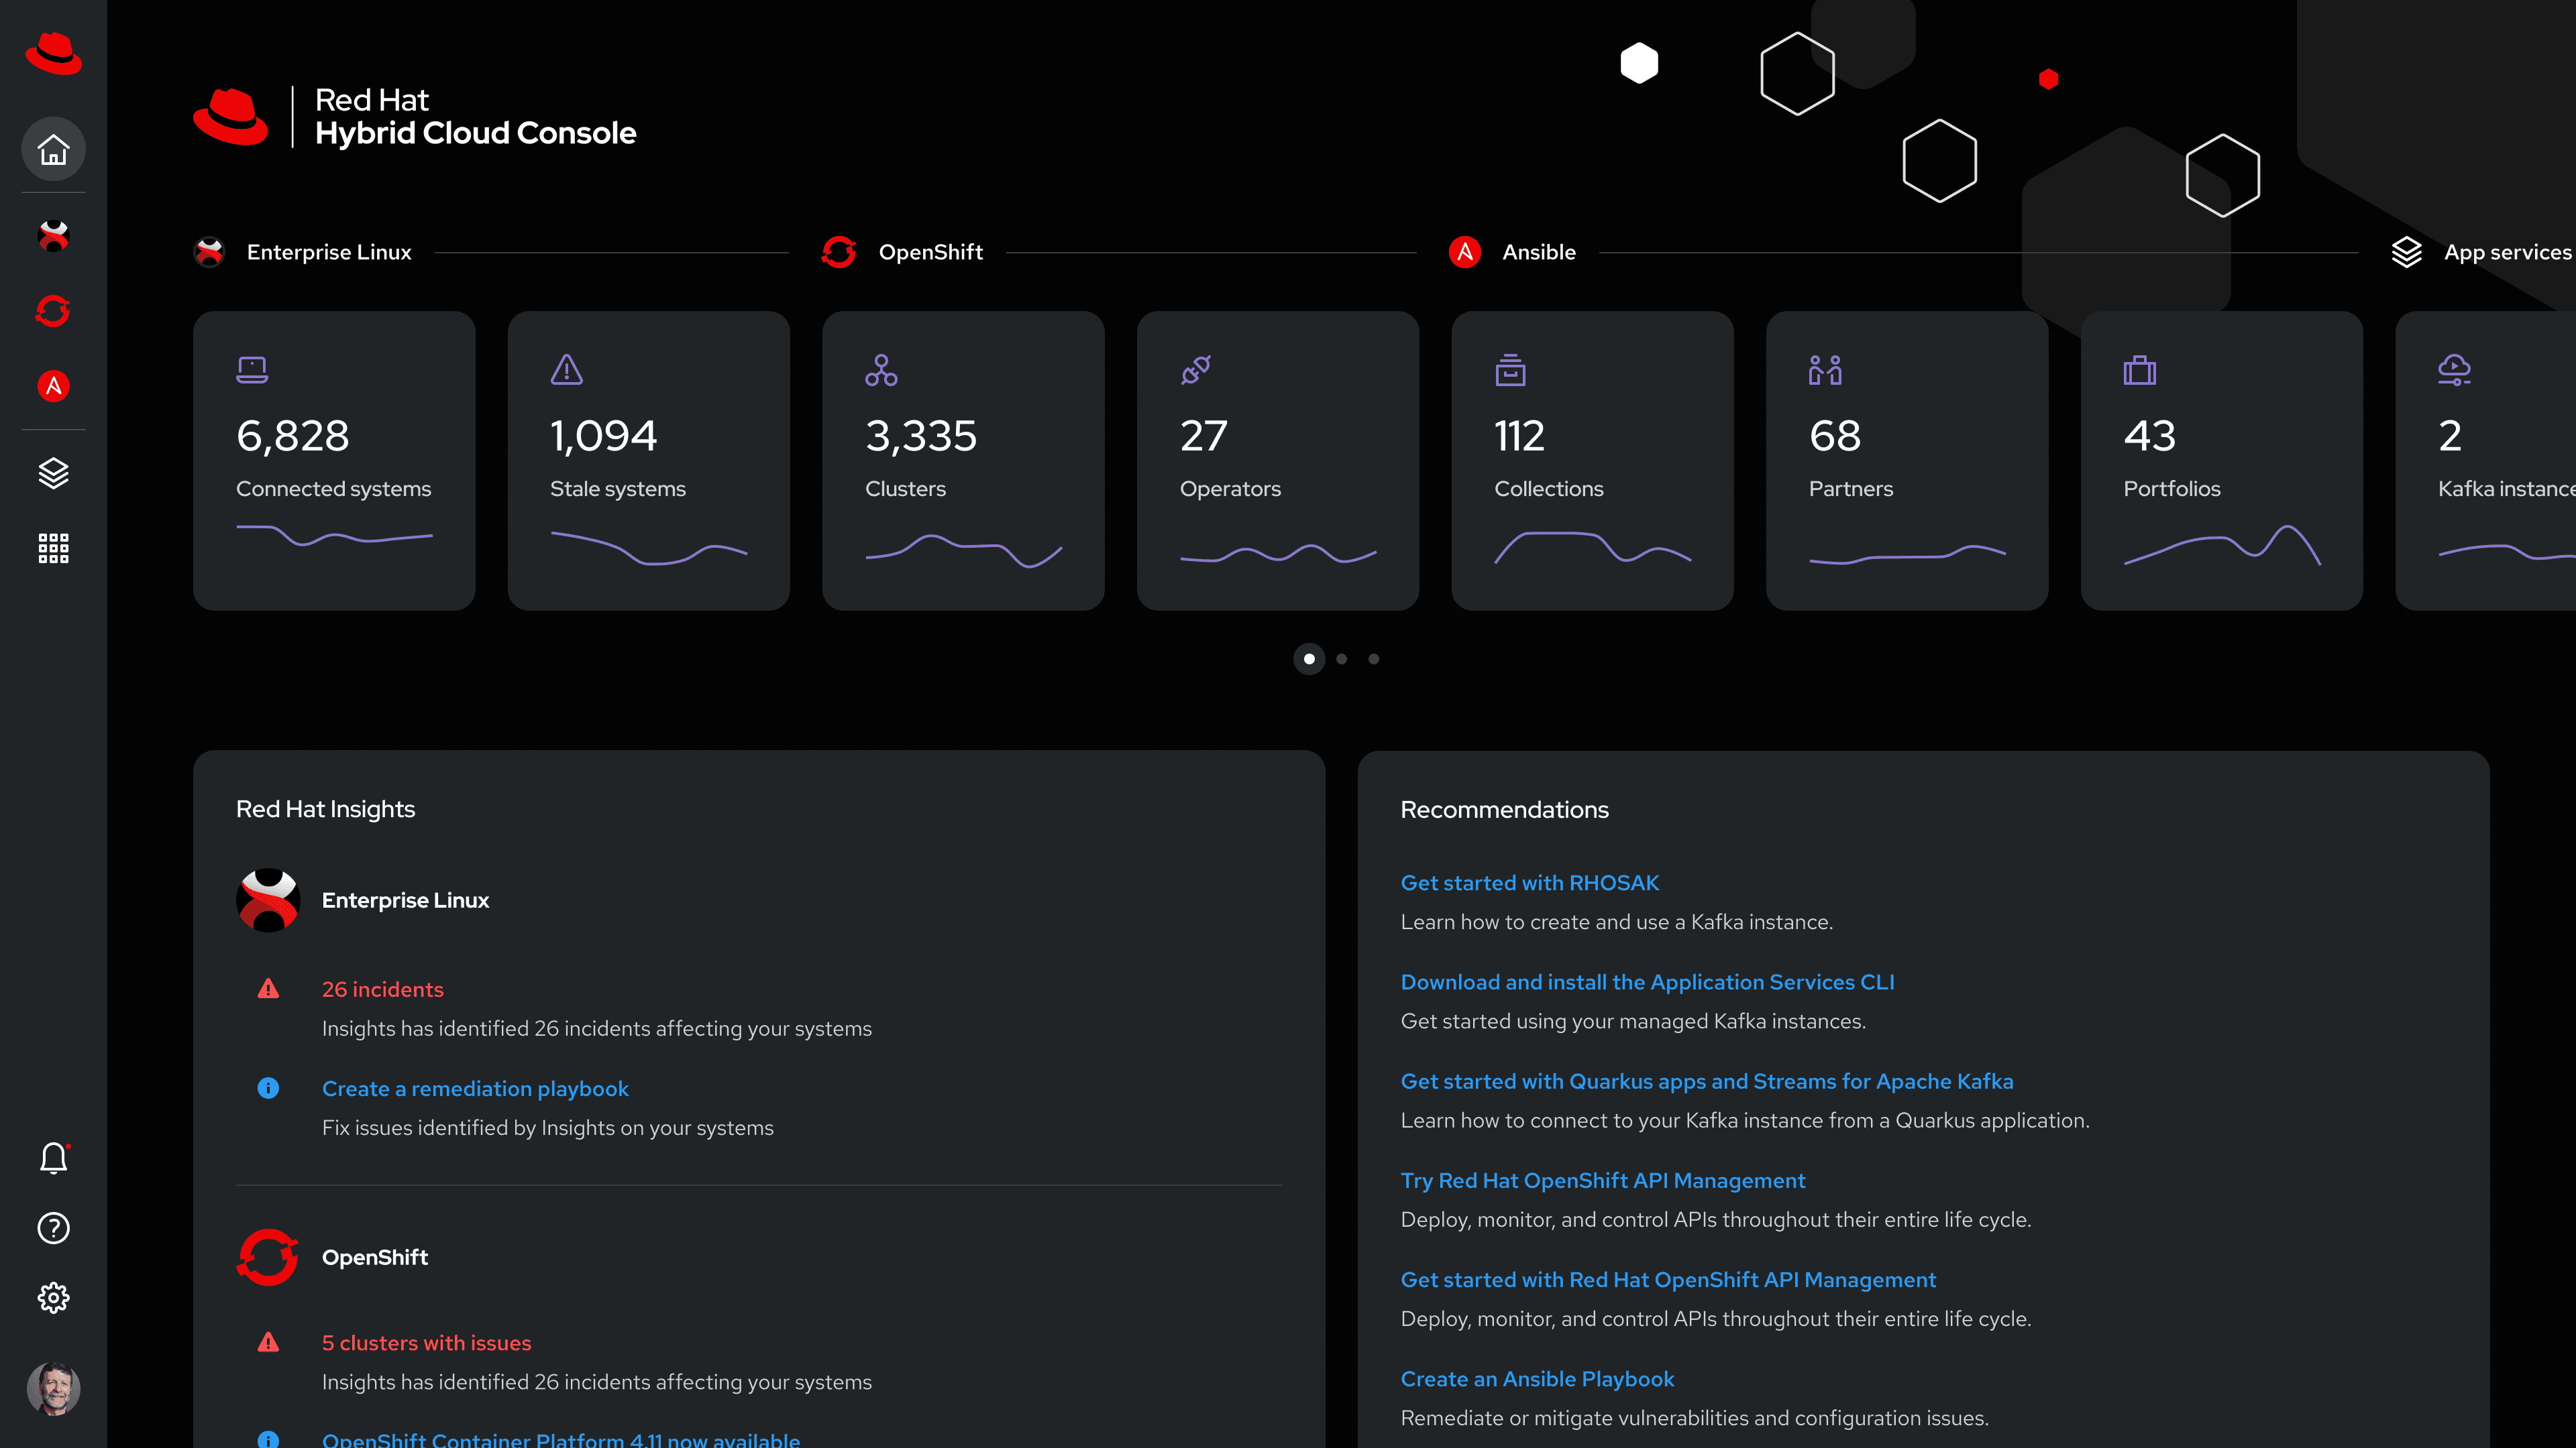This screenshot has width=2576, height=1448.
Task: Select the second carousel page dot
Action: 1342,658
